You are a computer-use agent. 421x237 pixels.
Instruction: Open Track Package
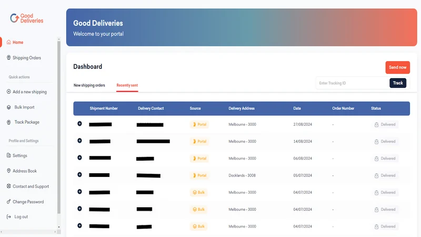[x=27, y=122]
